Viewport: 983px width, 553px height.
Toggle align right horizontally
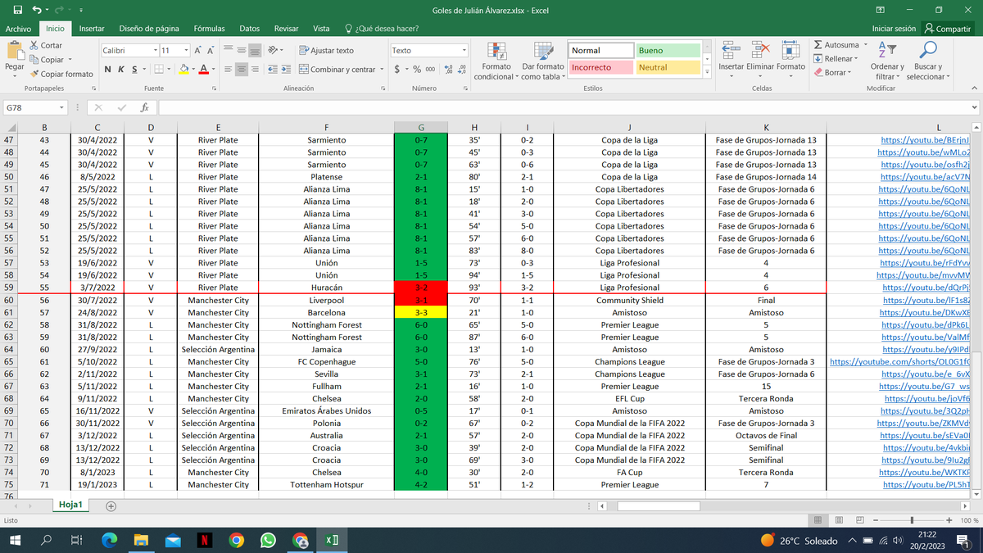click(x=255, y=70)
